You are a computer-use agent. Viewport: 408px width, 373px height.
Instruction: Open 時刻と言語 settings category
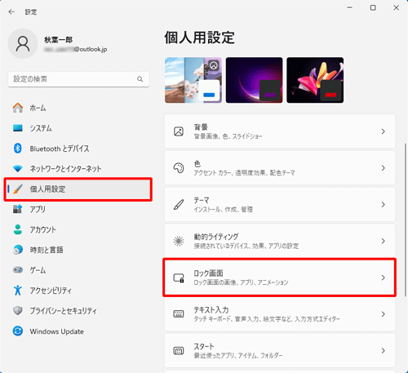coord(78,250)
